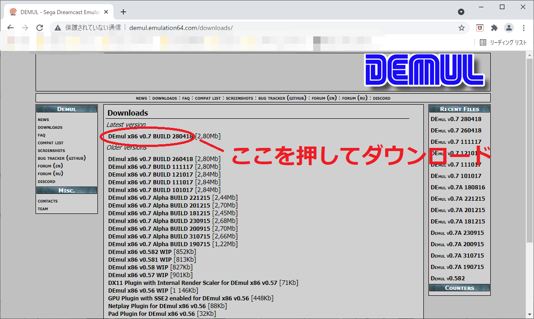Open the extensions puzzle piece menu
Viewport: 534px width, 319px height.
point(494,28)
